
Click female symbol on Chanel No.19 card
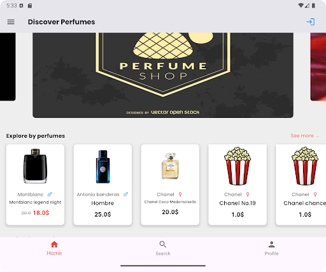pyautogui.click(x=248, y=194)
